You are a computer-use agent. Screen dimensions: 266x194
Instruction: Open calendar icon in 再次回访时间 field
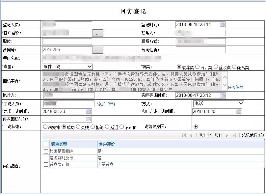pos(89,119)
